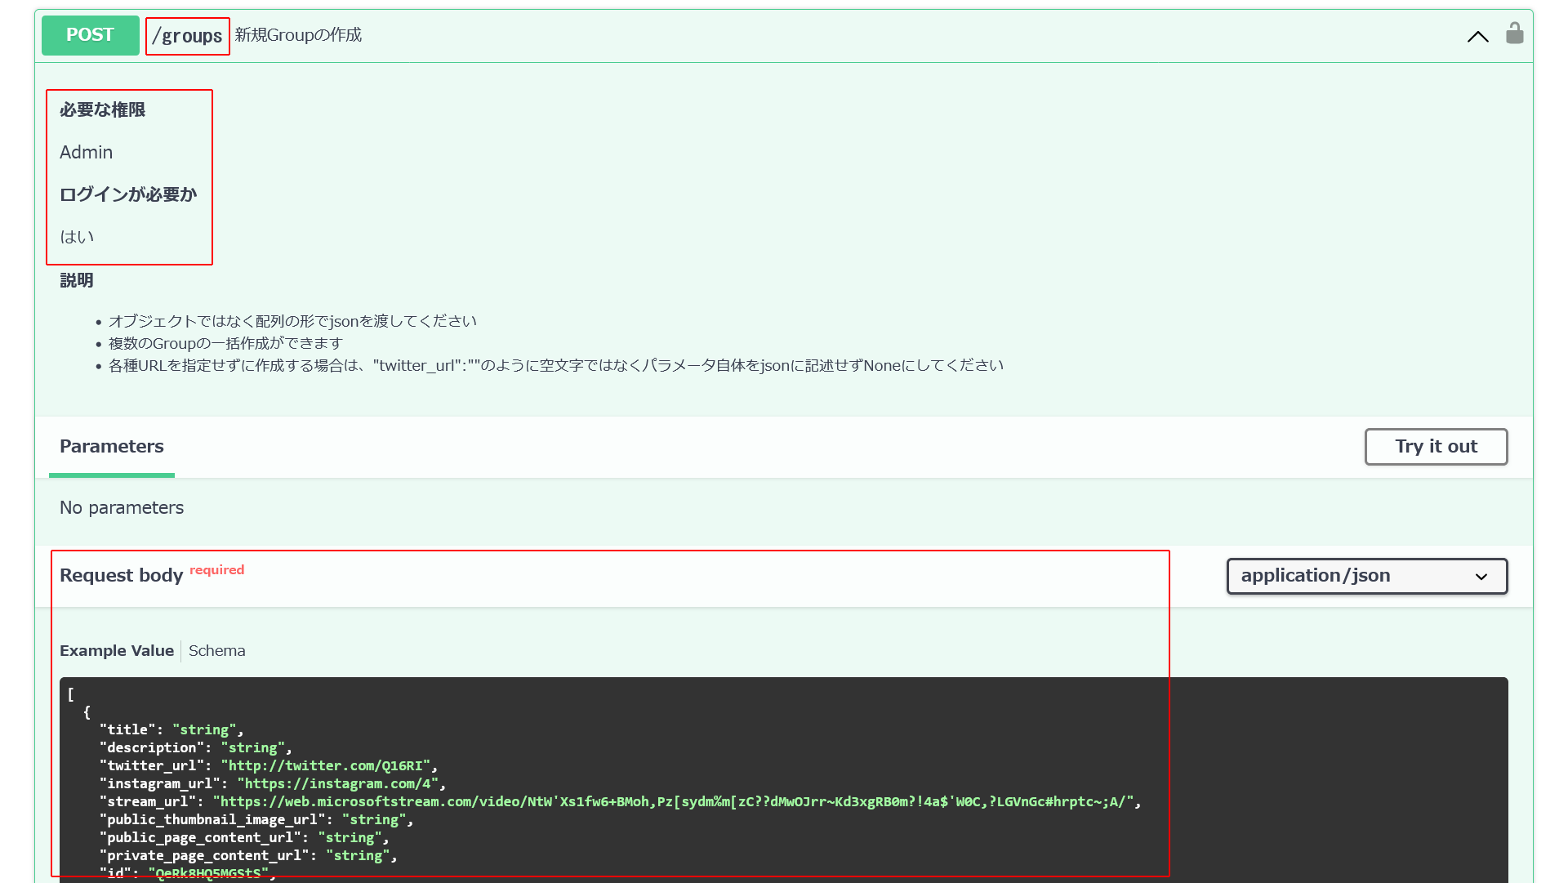The width and height of the screenshot is (1568, 883).
Task: Click the 説明 heading
Action: coord(77,280)
